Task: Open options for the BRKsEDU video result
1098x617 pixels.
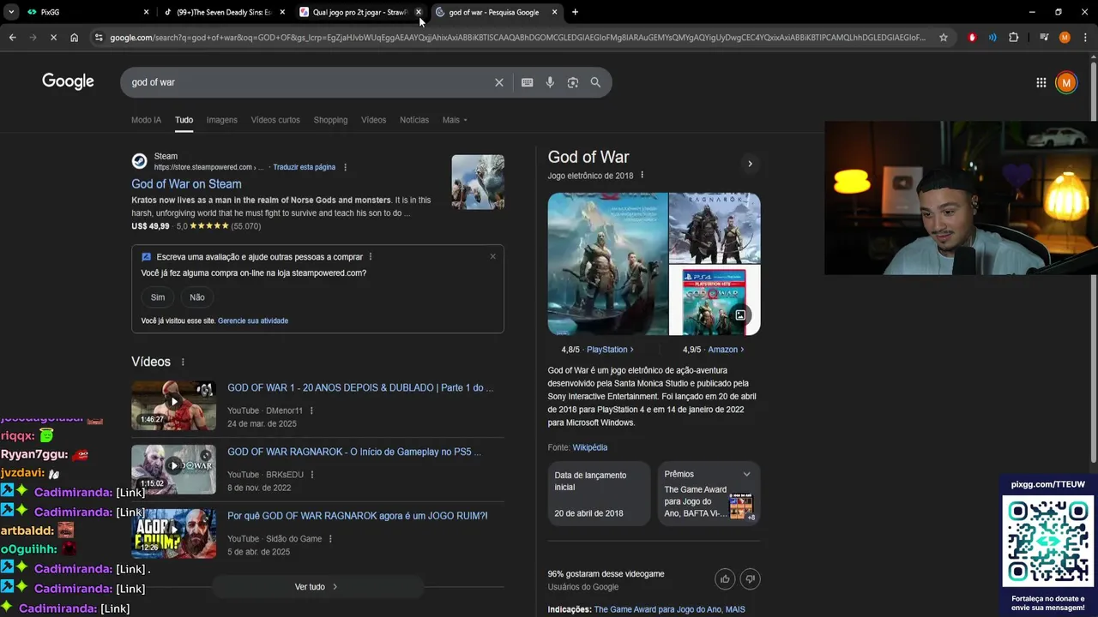Action: (x=311, y=475)
